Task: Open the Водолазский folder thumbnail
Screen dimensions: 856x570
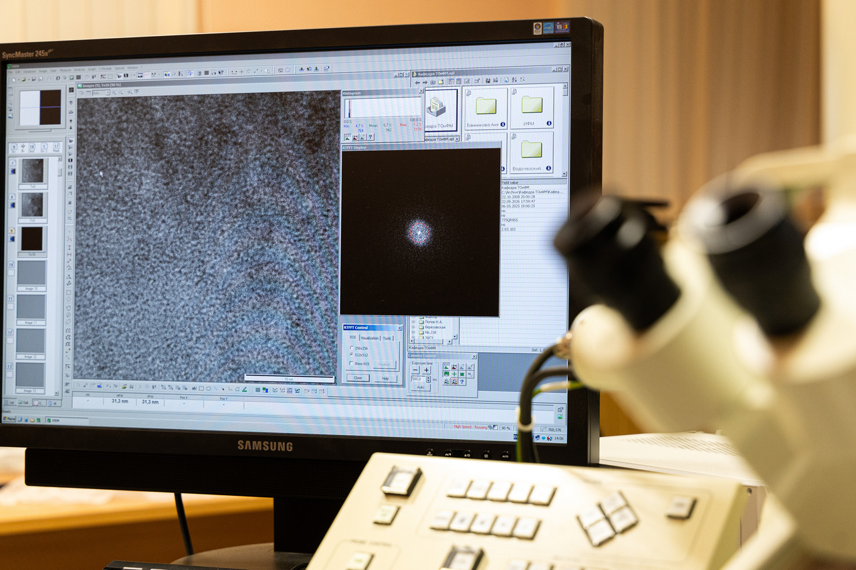Action: [x=532, y=152]
